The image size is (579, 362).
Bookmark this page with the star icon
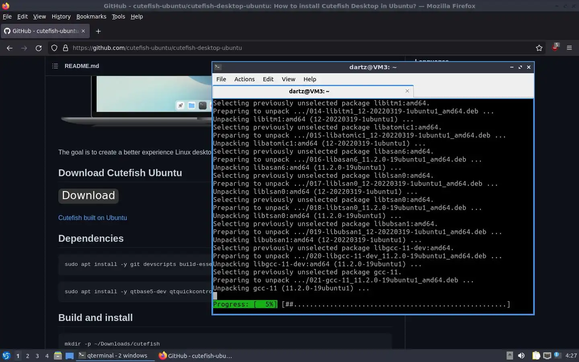(539, 48)
